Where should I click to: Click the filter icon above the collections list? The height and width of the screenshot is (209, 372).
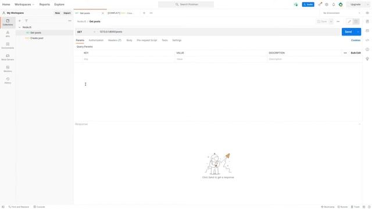(26, 21)
